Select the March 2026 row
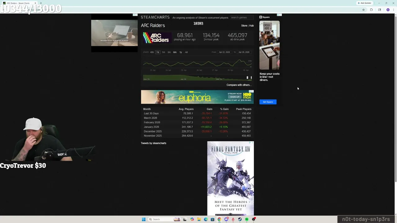The height and width of the screenshot is (223, 397). pyautogui.click(x=197, y=118)
